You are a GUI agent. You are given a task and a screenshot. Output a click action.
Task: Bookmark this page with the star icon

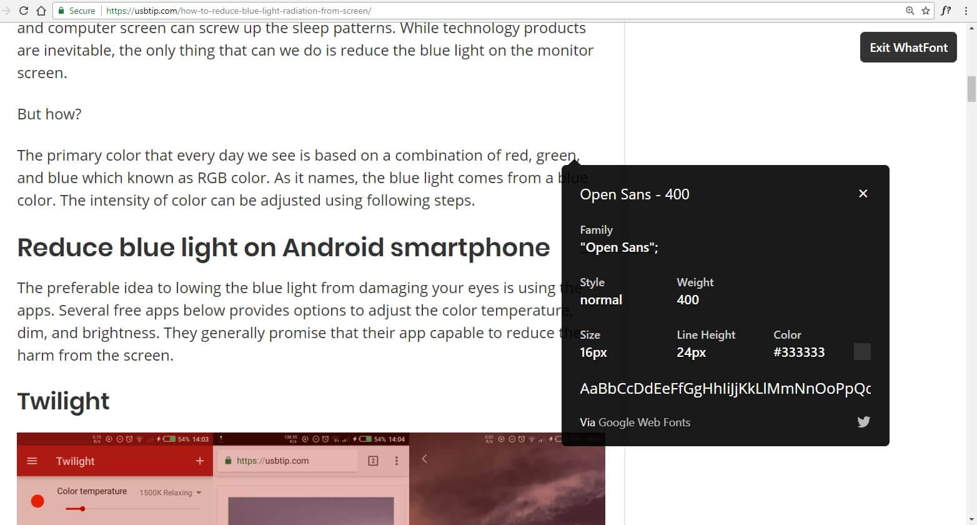(926, 11)
